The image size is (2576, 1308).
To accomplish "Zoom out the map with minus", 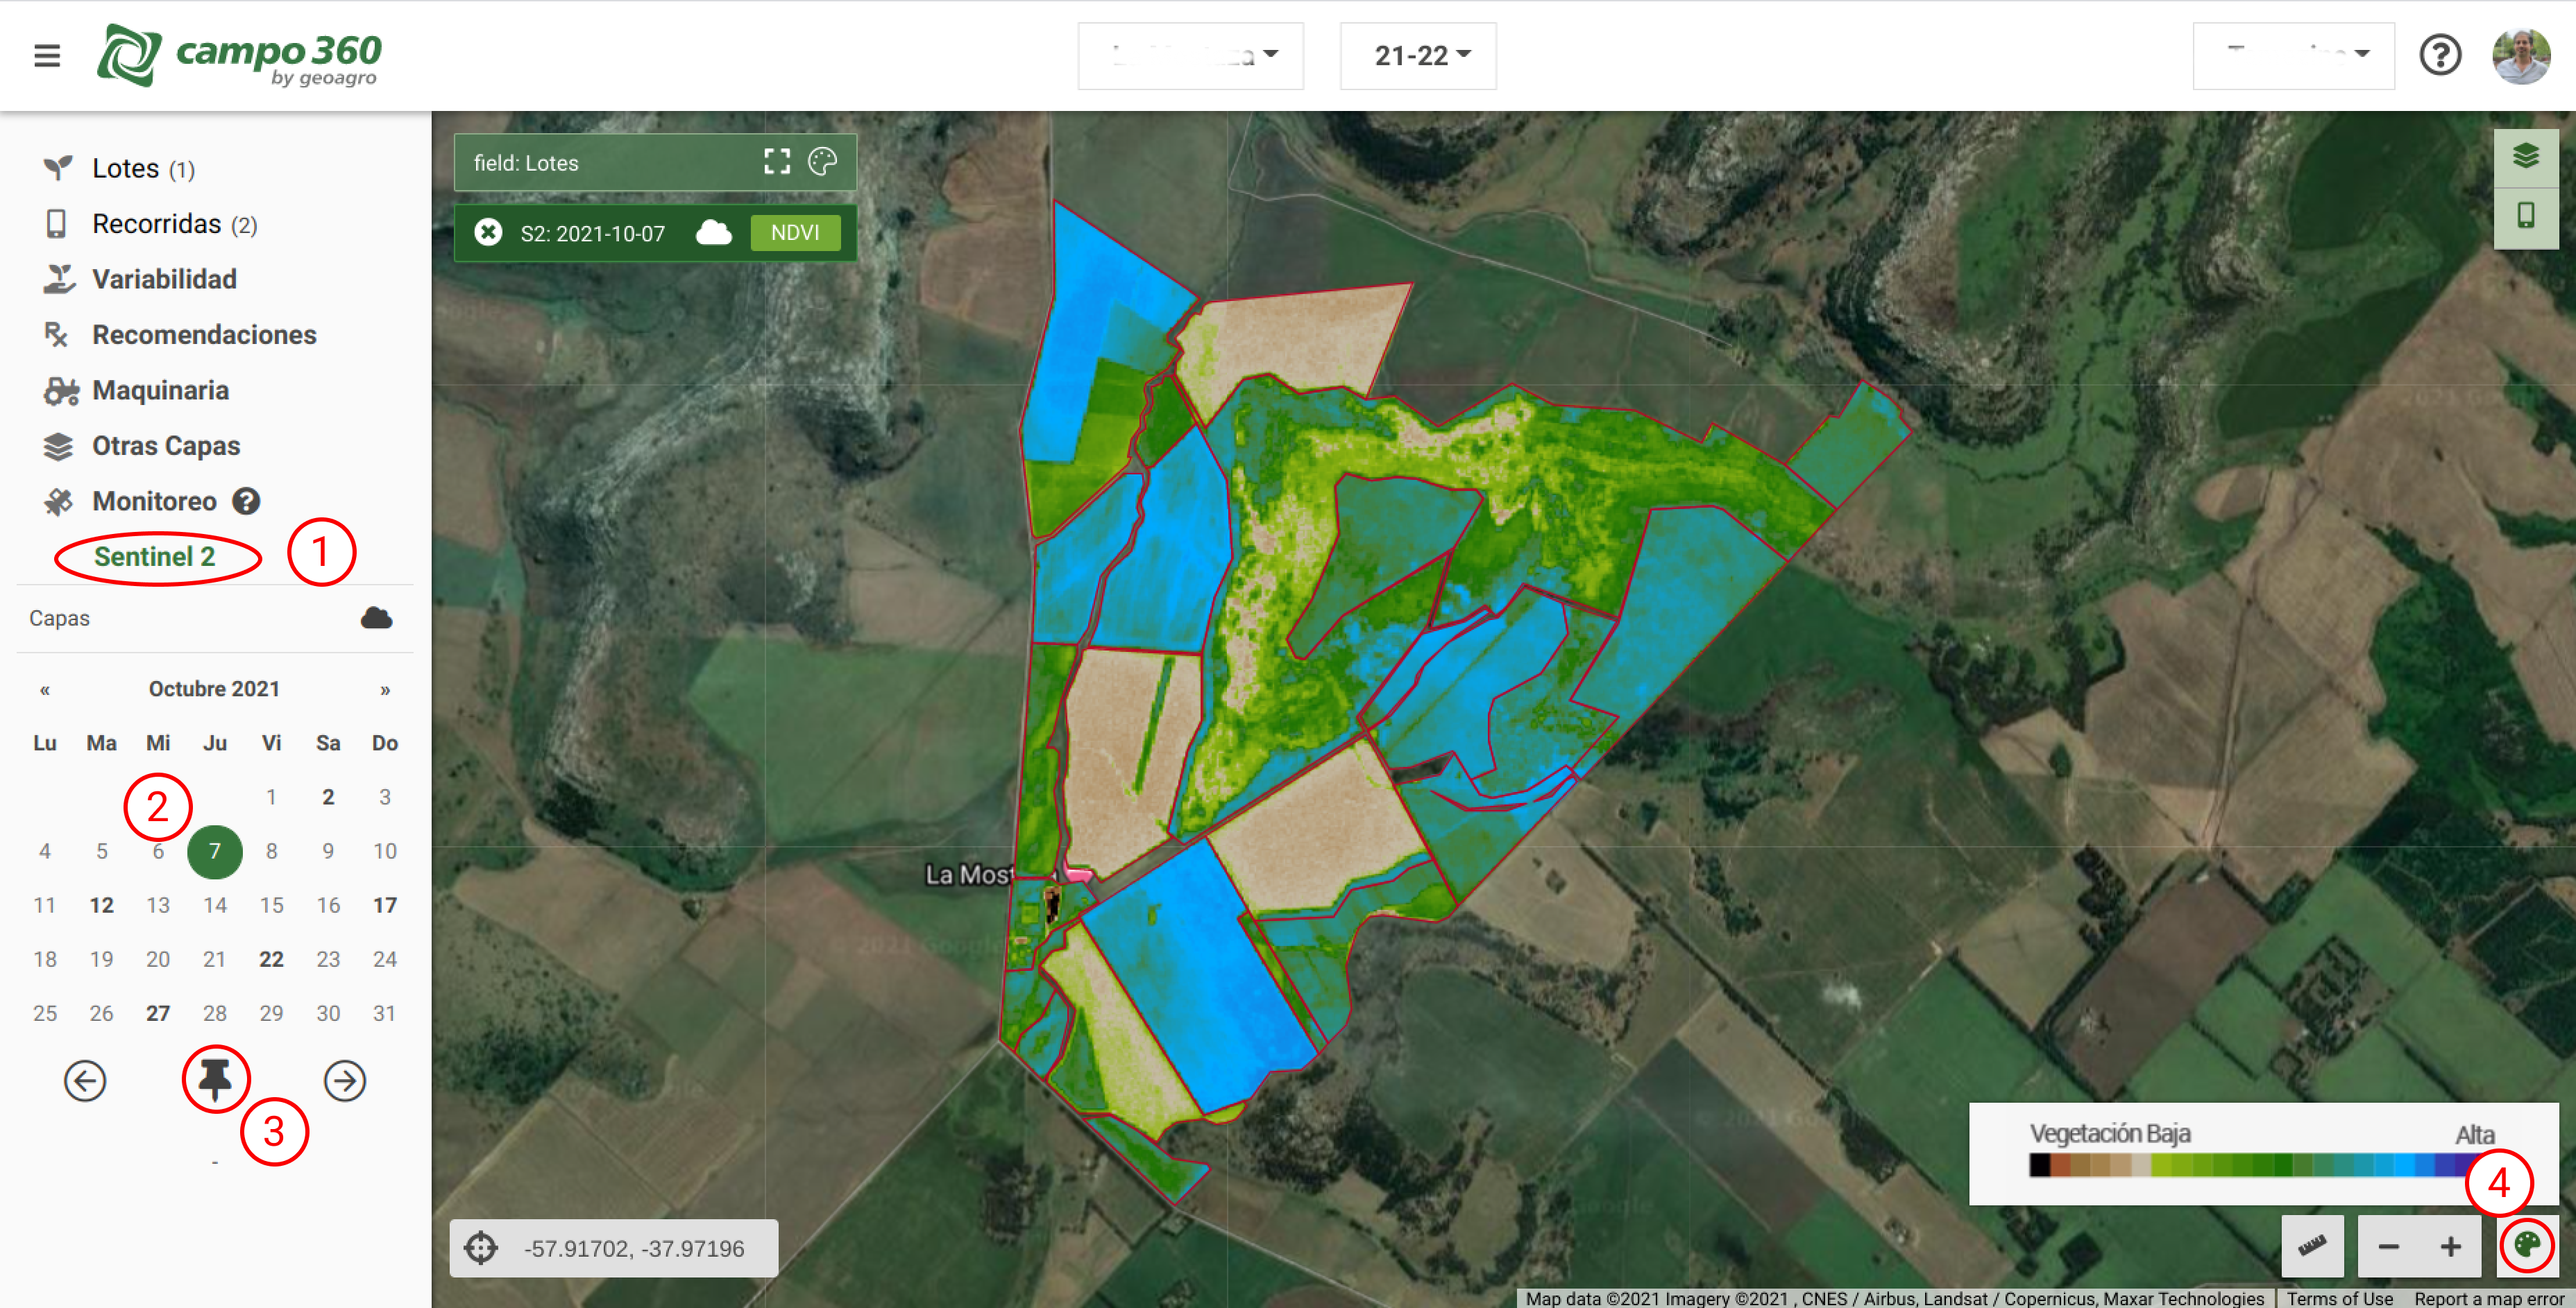I will (2389, 1246).
